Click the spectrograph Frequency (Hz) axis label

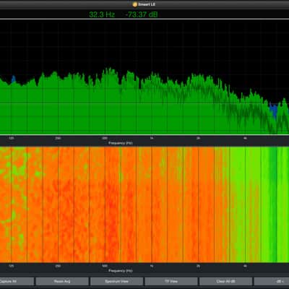coord(121,271)
